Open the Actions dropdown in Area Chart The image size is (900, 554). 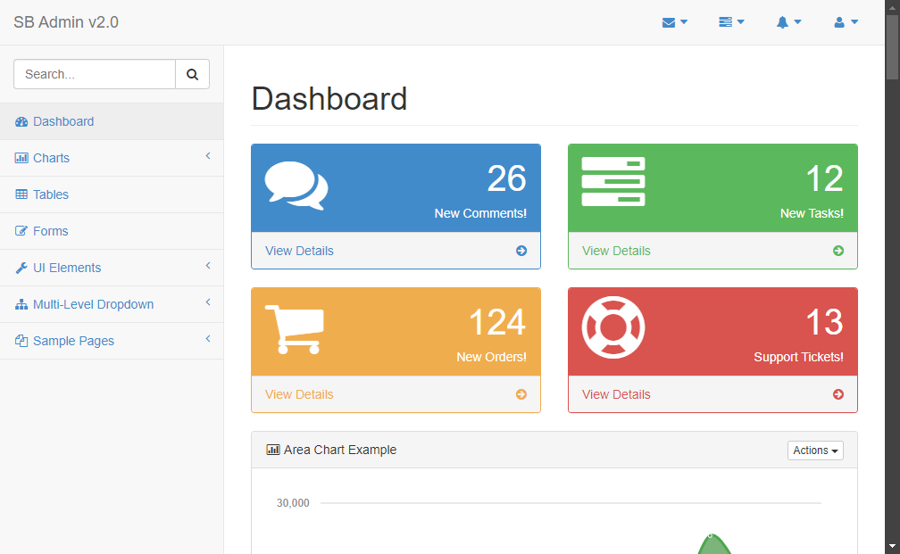pyautogui.click(x=815, y=451)
